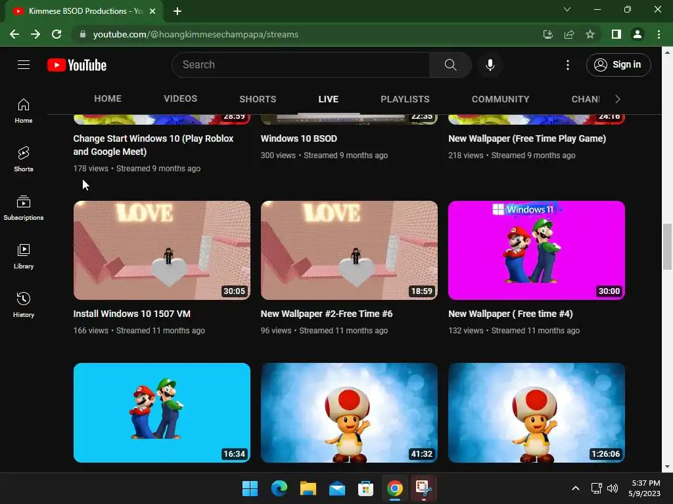The height and width of the screenshot is (504, 673).
Task: Open History in the sidebar
Action: (24, 305)
